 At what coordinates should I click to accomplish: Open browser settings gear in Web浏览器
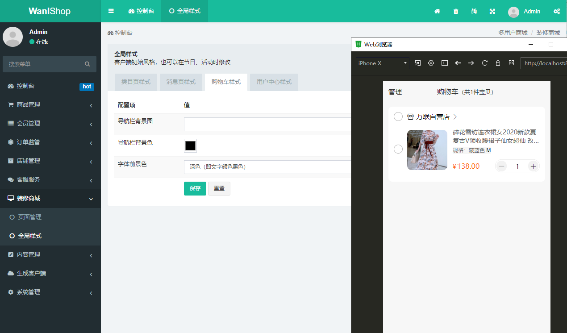[431, 63]
